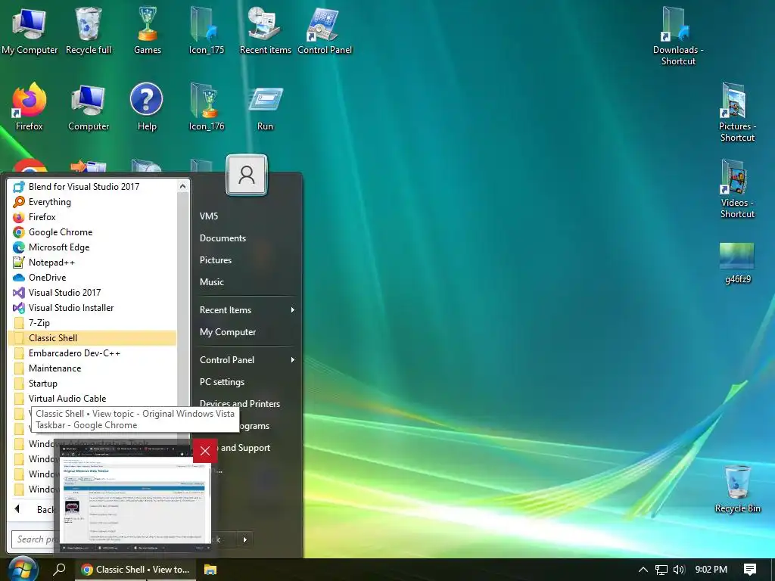Screen dimensions: 775x581
Task: Open the Recycle full desktop icon
Action: tap(89, 30)
